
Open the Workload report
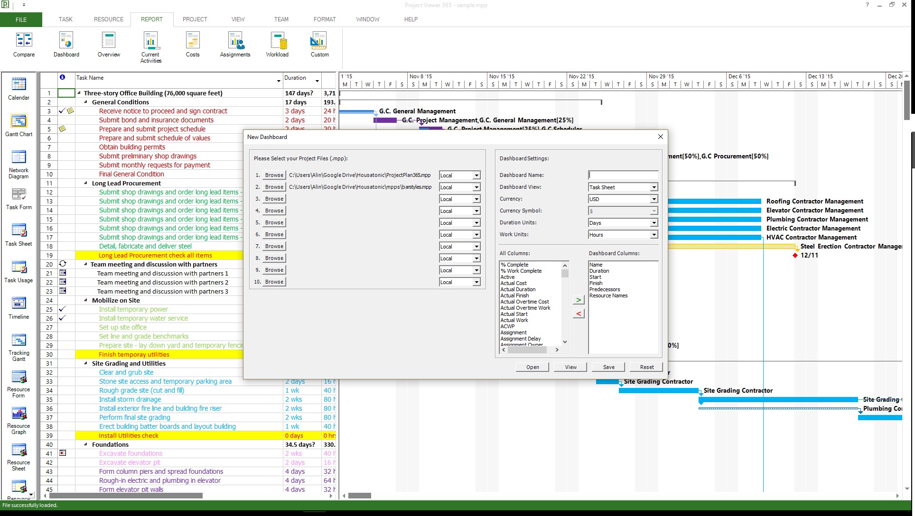[x=277, y=44]
